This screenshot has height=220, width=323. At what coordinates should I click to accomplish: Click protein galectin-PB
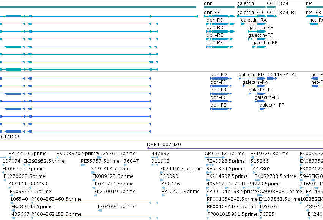click(267, 97)
